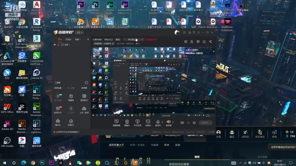
Task: Open OBS Studio desktop icon
Action: (7, 142)
